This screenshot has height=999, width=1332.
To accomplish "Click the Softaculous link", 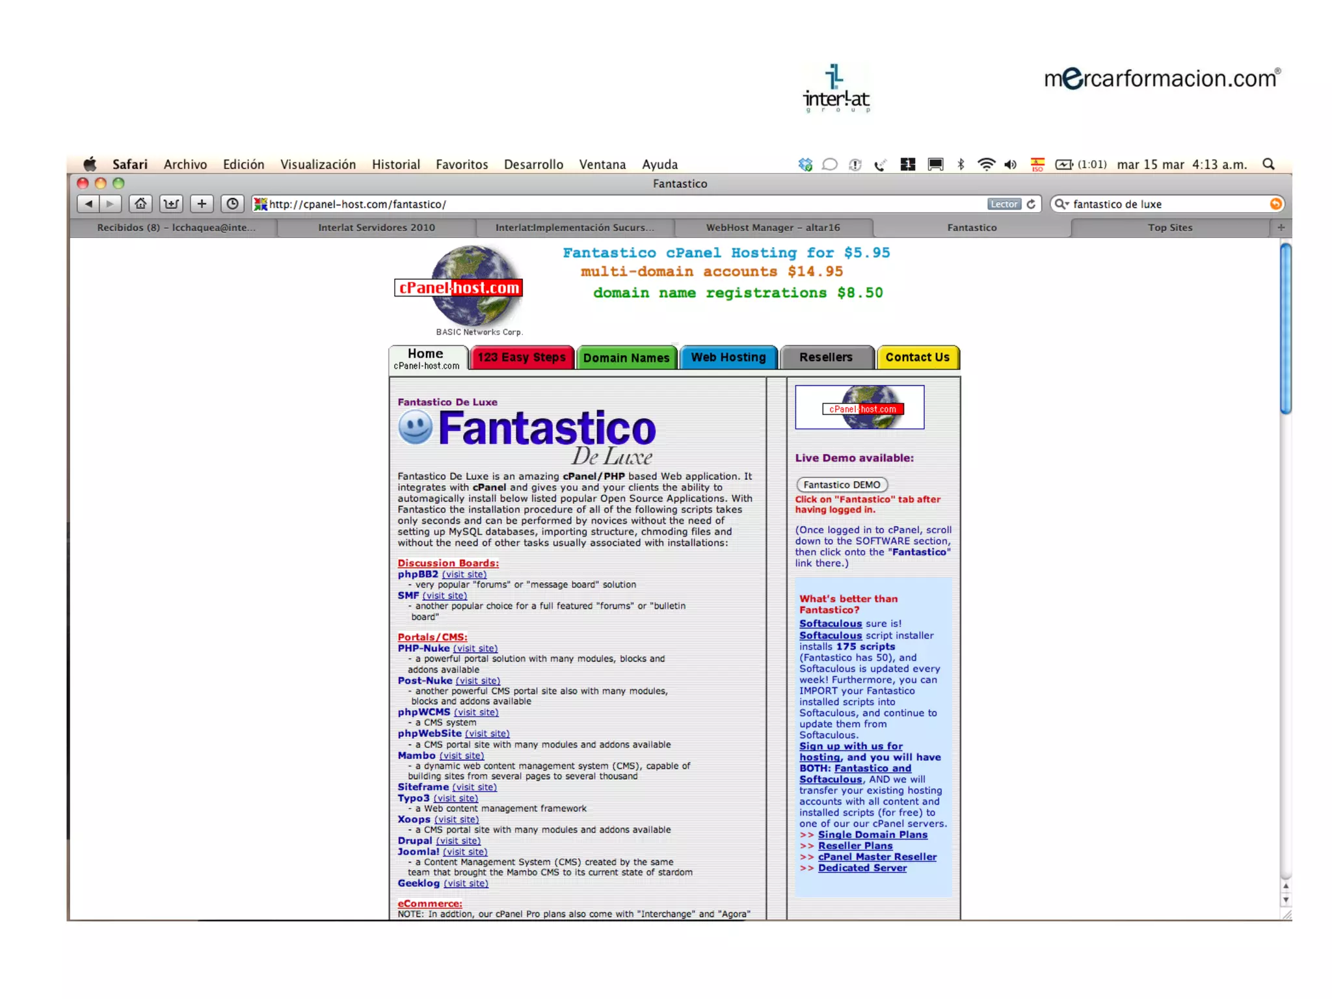I will pos(830,624).
